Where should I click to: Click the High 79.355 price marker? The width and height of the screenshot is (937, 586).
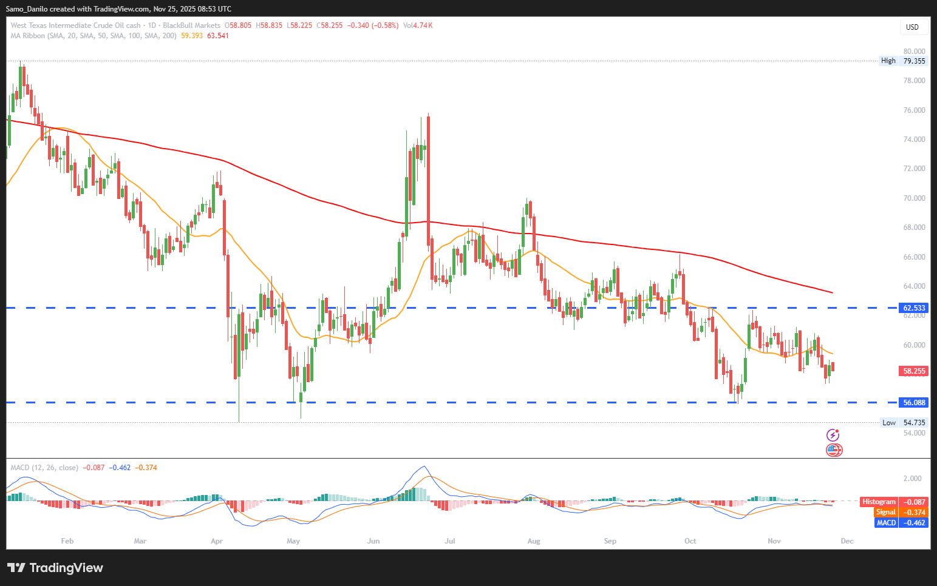(x=904, y=61)
